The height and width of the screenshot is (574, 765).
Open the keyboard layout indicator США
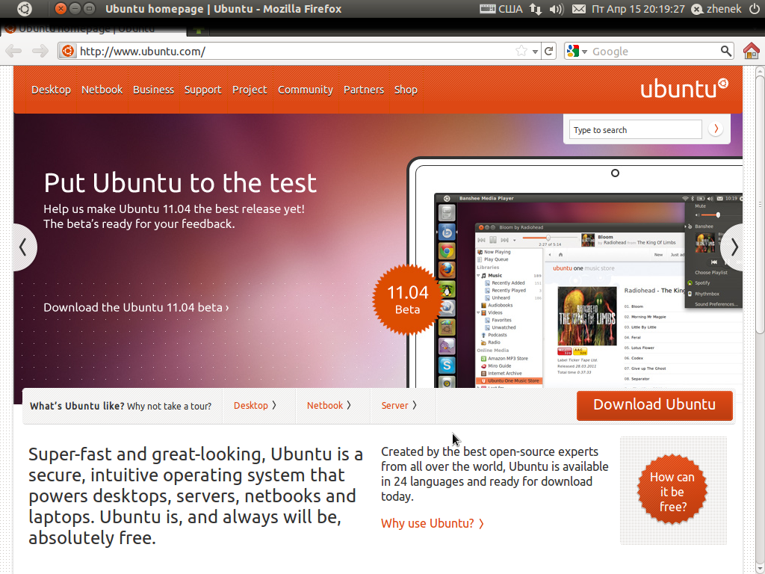coord(501,9)
